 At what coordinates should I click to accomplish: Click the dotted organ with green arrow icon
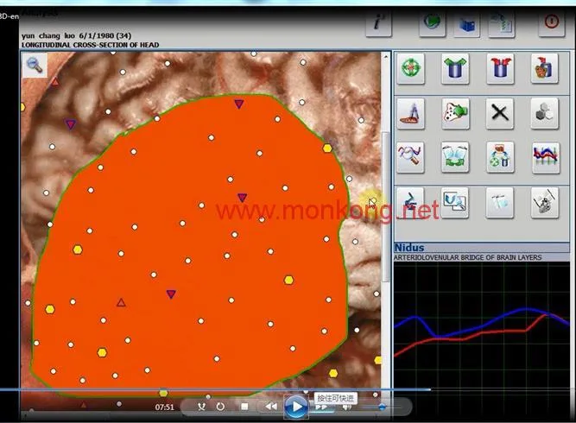coord(455,113)
